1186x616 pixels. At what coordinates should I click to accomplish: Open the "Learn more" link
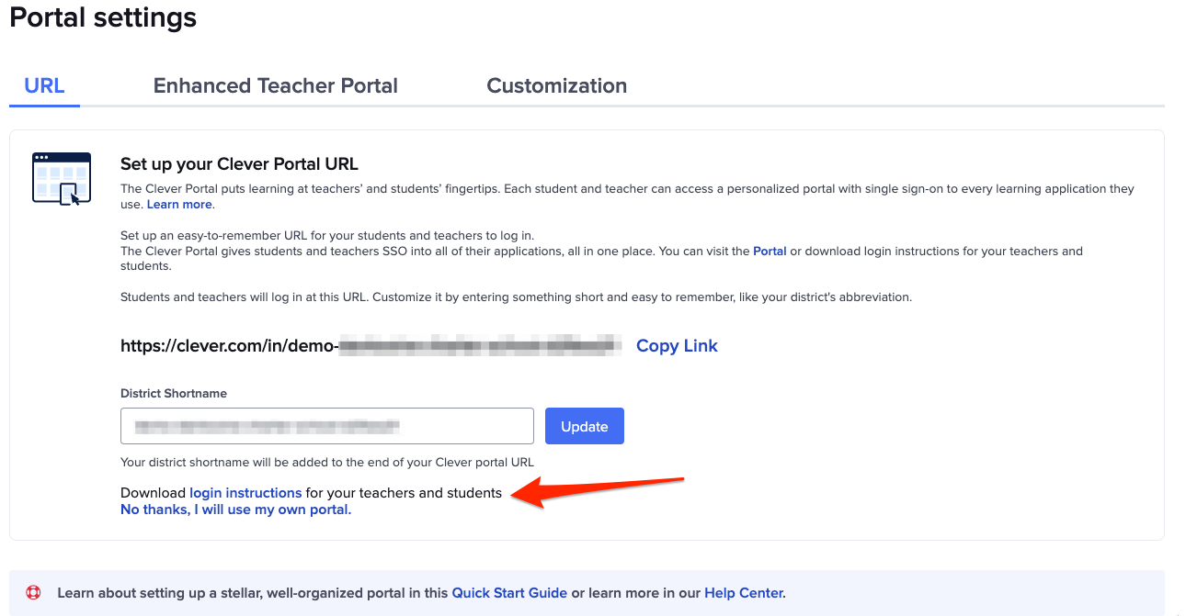[x=178, y=204]
